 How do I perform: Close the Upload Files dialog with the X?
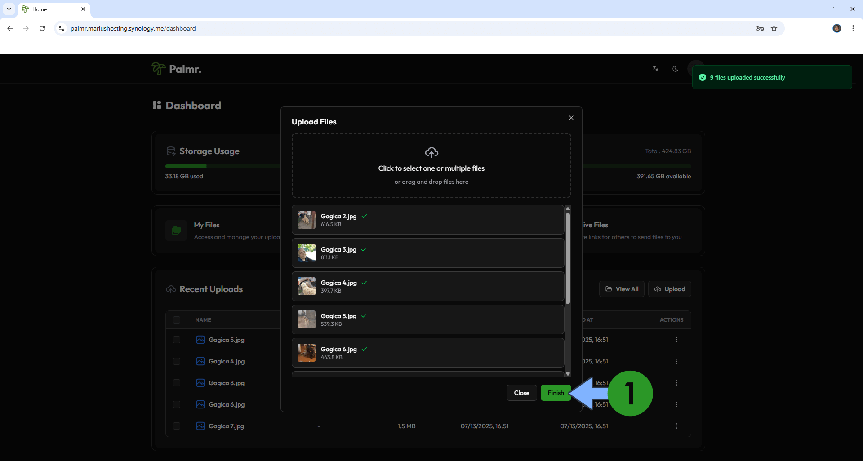571,118
